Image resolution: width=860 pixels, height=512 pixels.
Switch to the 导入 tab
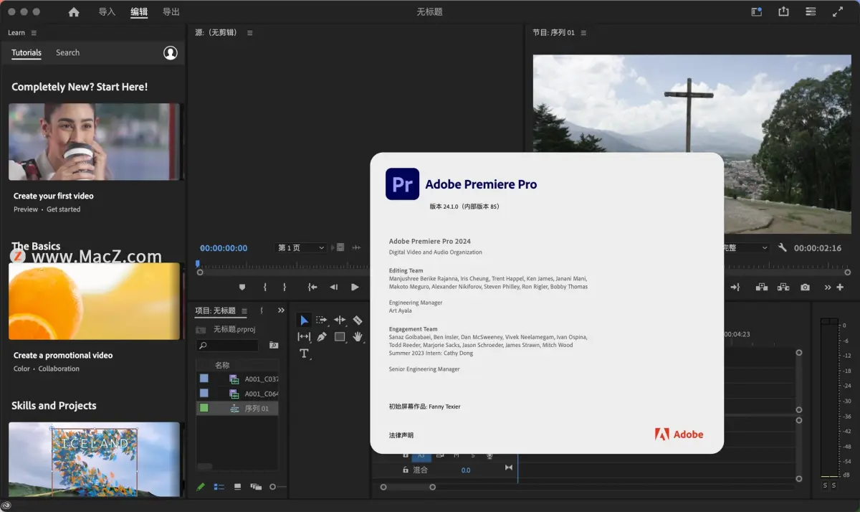click(107, 11)
